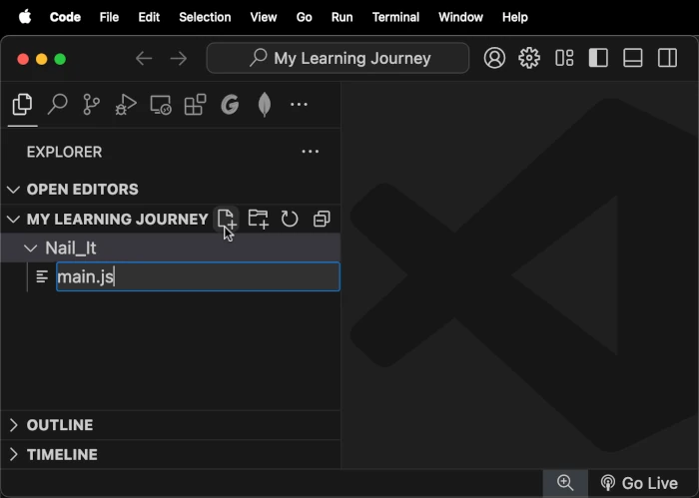Expand the Outline section
Screen dimensions: 699x498
pyautogui.click(x=171, y=425)
